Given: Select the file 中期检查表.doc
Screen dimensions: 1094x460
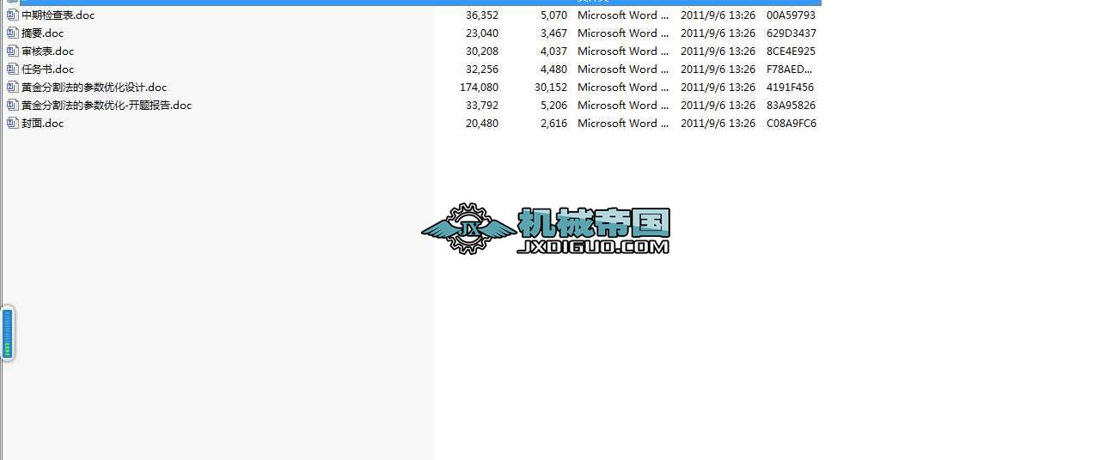Looking at the screenshot, I should [x=58, y=15].
